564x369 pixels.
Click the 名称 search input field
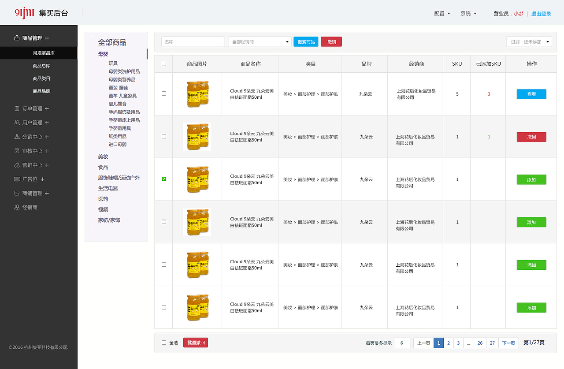tap(193, 41)
